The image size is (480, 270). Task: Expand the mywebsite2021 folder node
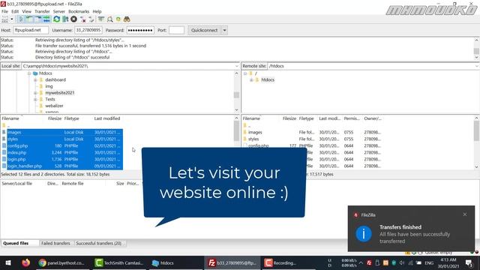click(x=35, y=93)
